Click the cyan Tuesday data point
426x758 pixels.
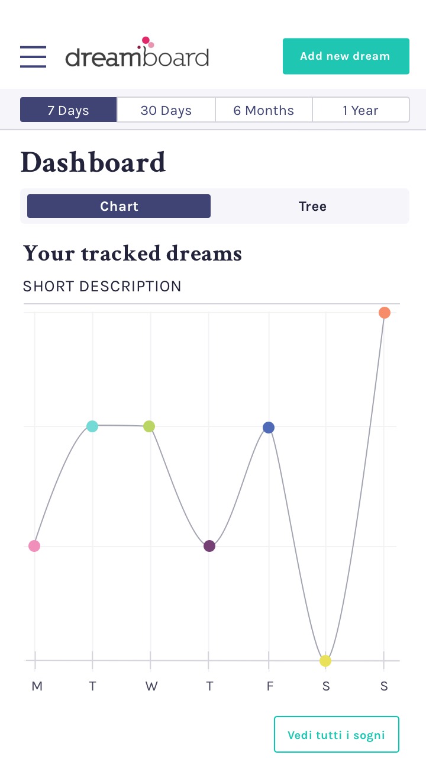click(92, 426)
